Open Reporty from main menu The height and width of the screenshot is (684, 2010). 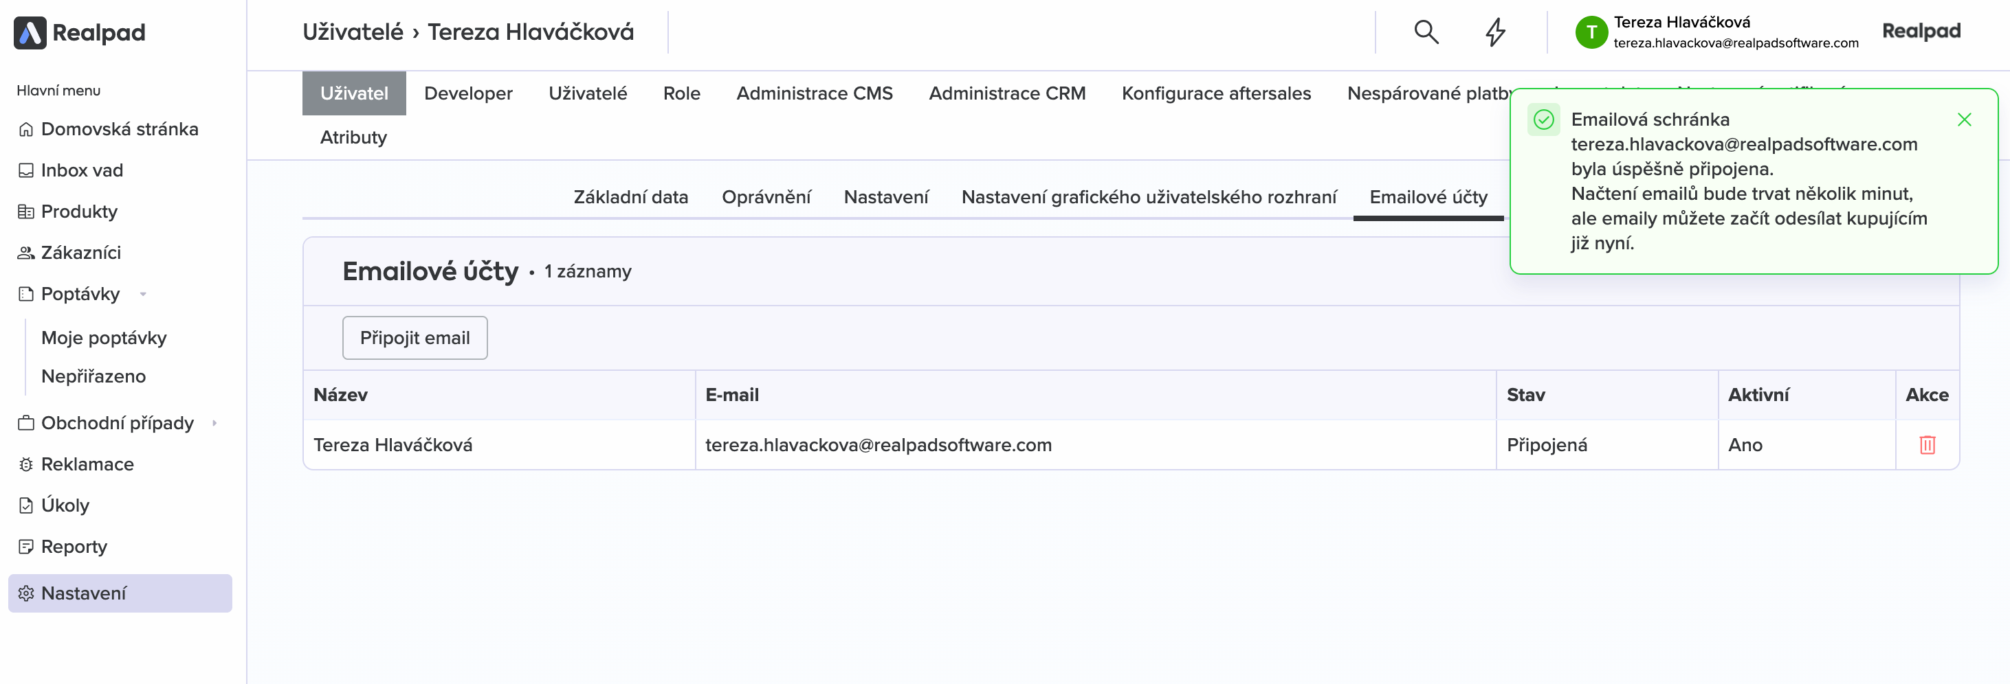click(74, 547)
